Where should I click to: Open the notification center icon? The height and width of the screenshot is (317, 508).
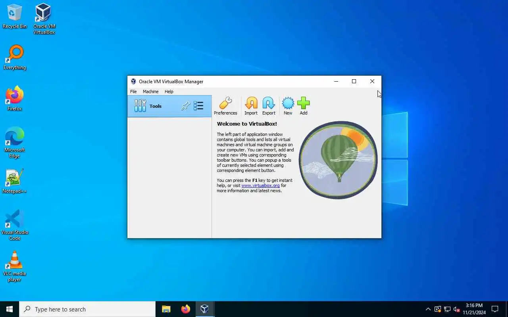pyautogui.click(x=495, y=309)
